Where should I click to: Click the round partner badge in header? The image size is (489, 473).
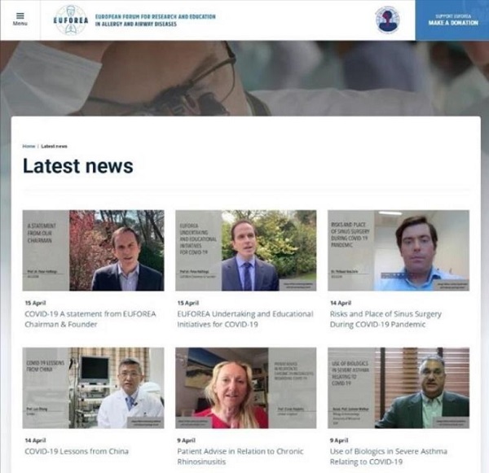(x=388, y=20)
